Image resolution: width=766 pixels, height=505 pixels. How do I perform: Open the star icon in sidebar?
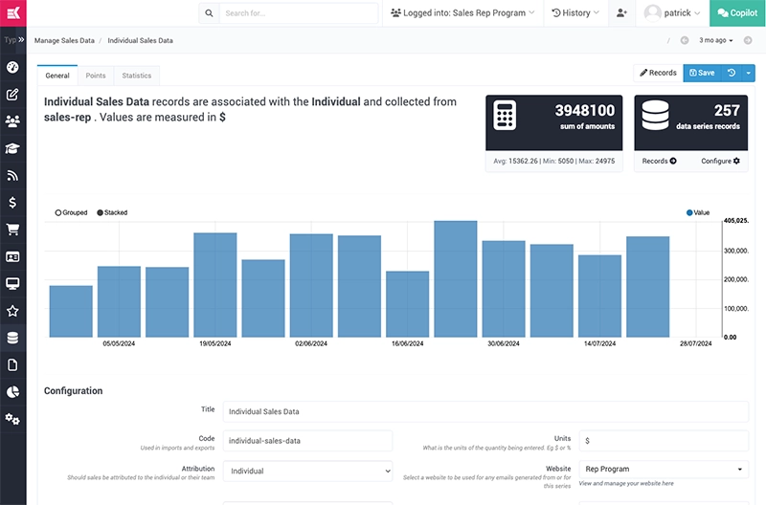(12, 311)
